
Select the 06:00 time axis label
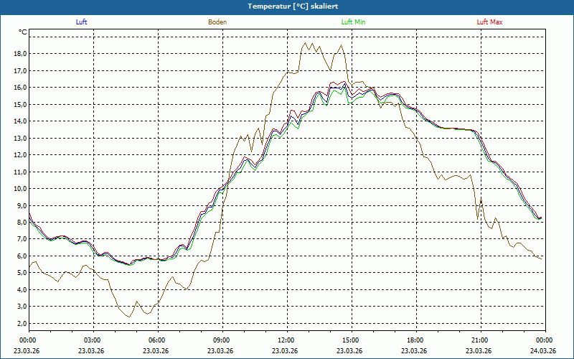coord(157,340)
